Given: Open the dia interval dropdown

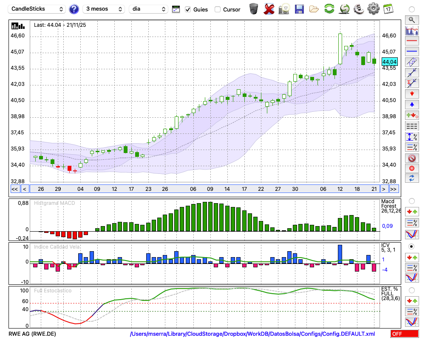Looking at the screenshot, I should [x=148, y=9].
